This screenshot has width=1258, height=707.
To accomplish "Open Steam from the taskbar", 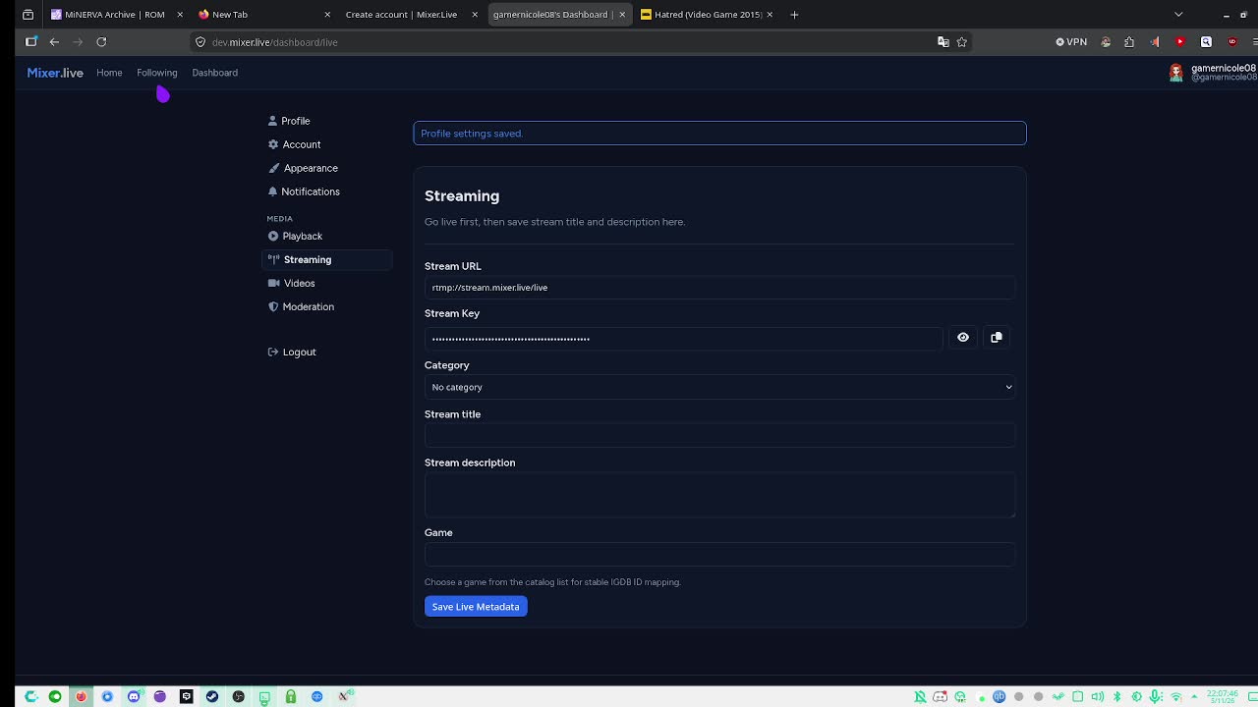I will click(212, 696).
